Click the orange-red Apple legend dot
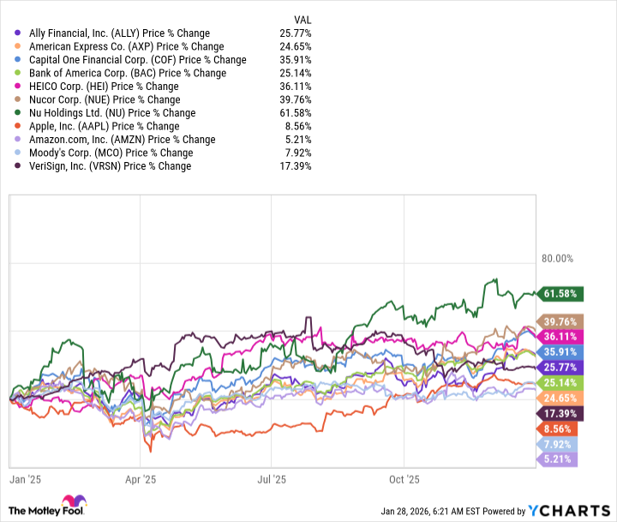 [x=18, y=127]
